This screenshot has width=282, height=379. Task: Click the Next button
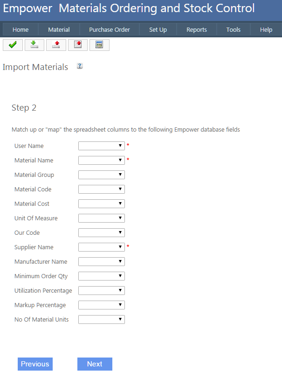(x=95, y=364)
